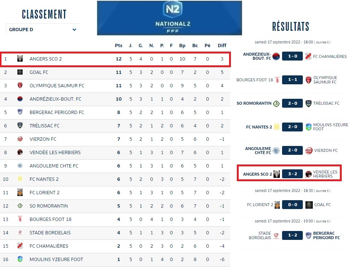Image resolution: width=351 pixels, height=267 pixels.
Task: Click the Moulins Yzeure Foot crest in standings
Action: coord(20,259)
